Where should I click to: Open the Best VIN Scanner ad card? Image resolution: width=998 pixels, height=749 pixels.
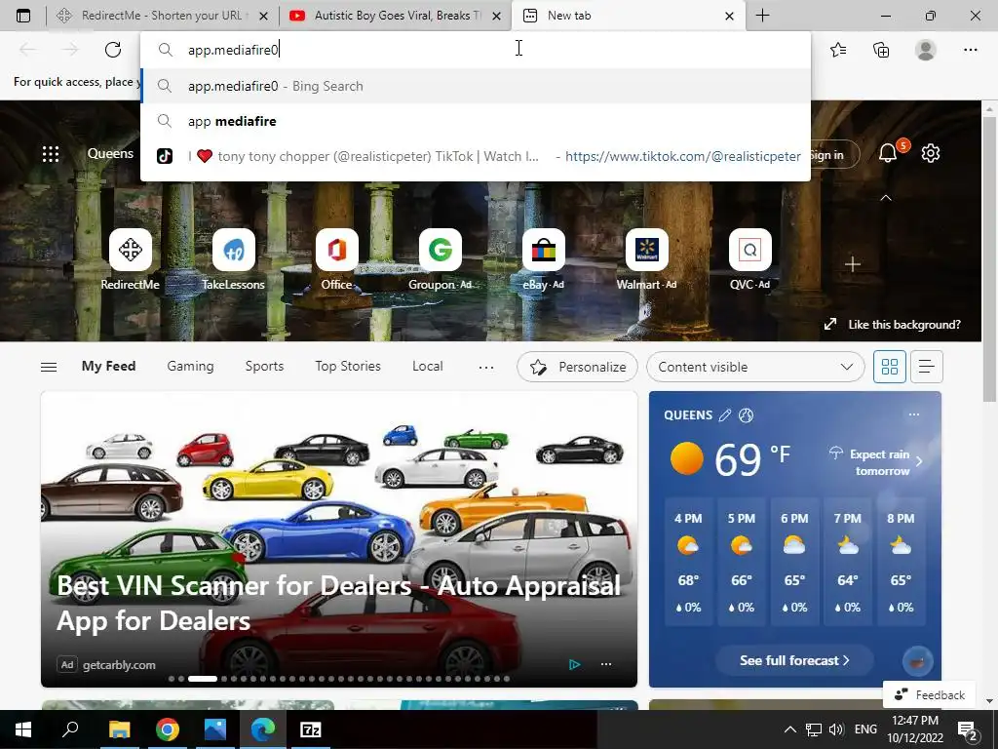pos(338,539)
